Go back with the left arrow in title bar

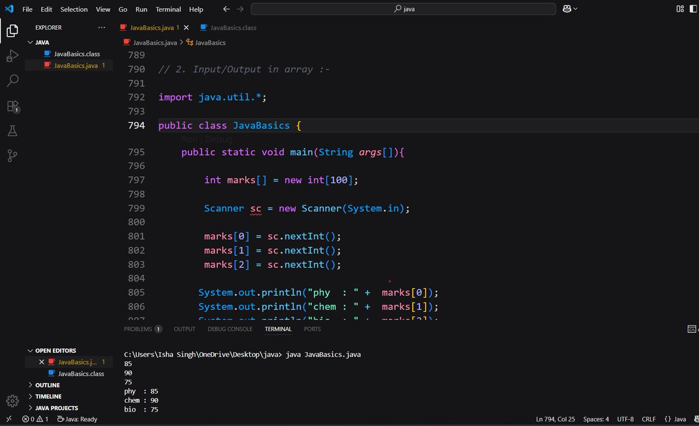coord(226,9)
